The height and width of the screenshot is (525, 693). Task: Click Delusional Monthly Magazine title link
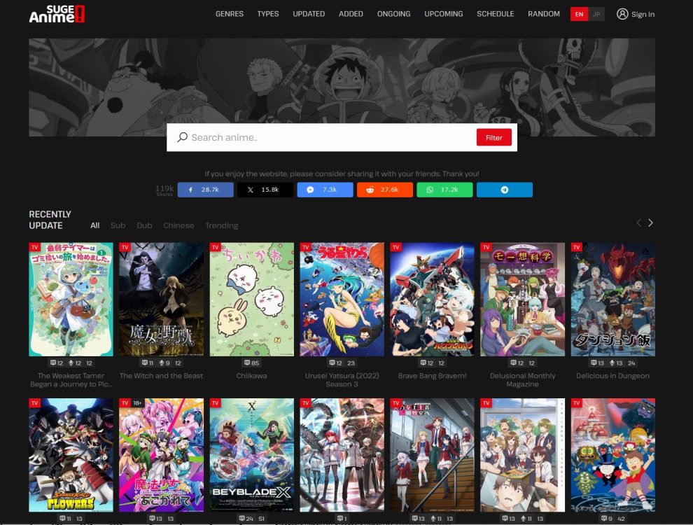click(x=522, y=380)
